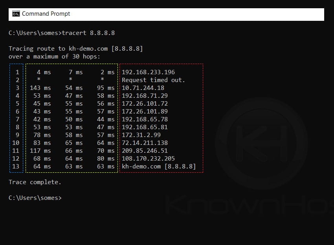
Task: Select IP address 192.168.233.196 on hop 1
Action: [149, 72]
